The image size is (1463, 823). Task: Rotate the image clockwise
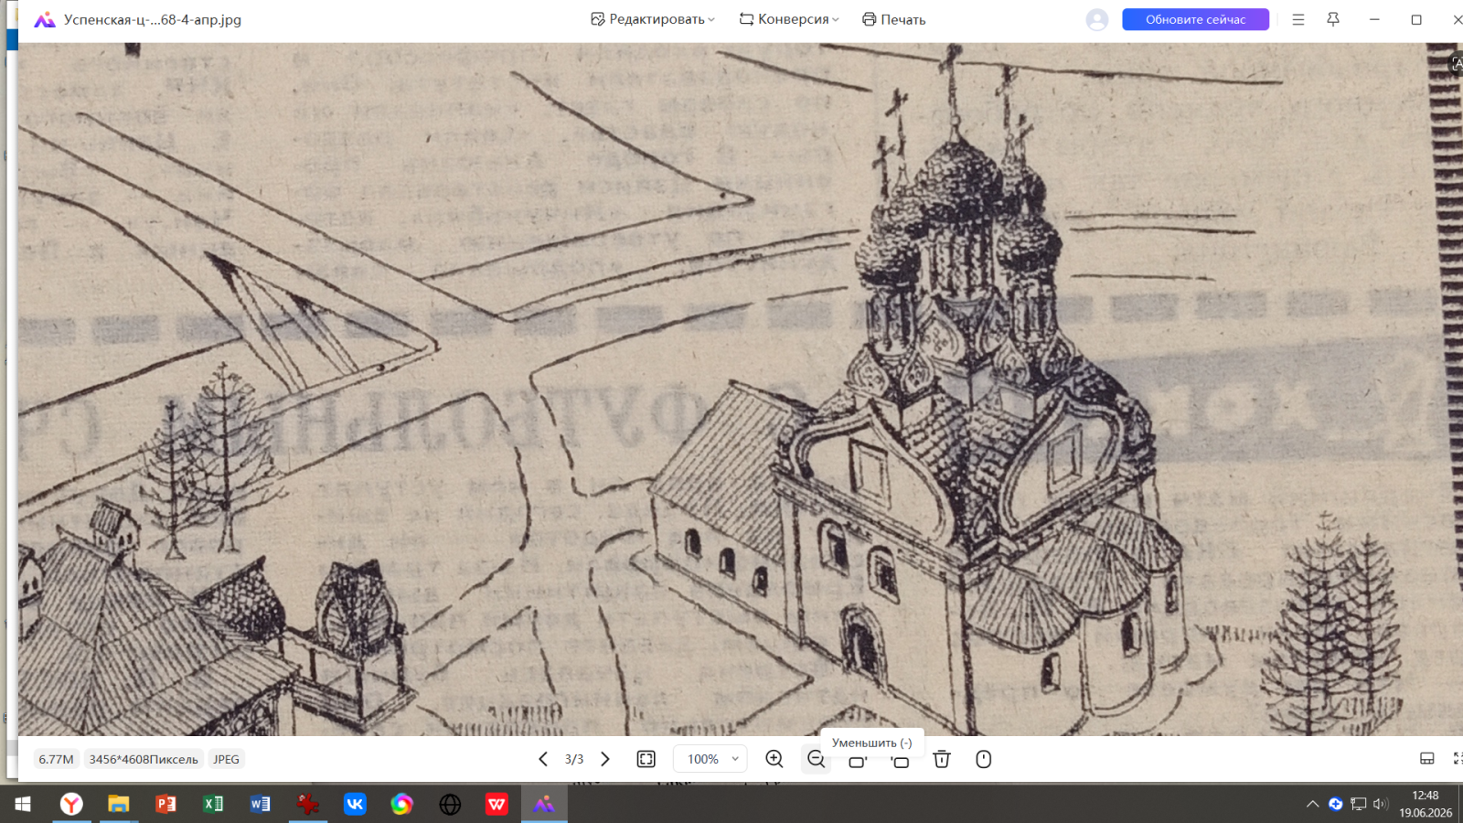pyautogui.click(x=858, y=761)
